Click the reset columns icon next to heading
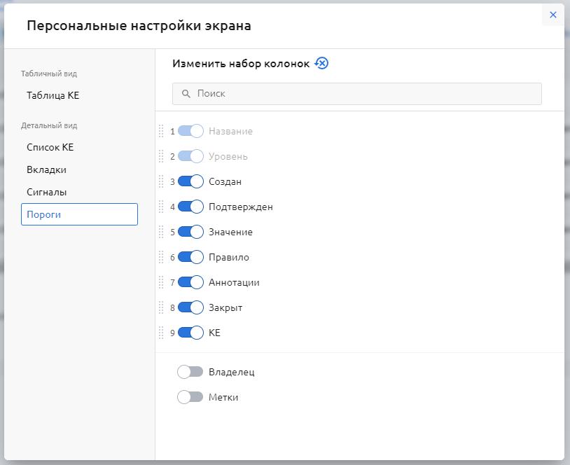570x465 pixels. tap(322, 64)
